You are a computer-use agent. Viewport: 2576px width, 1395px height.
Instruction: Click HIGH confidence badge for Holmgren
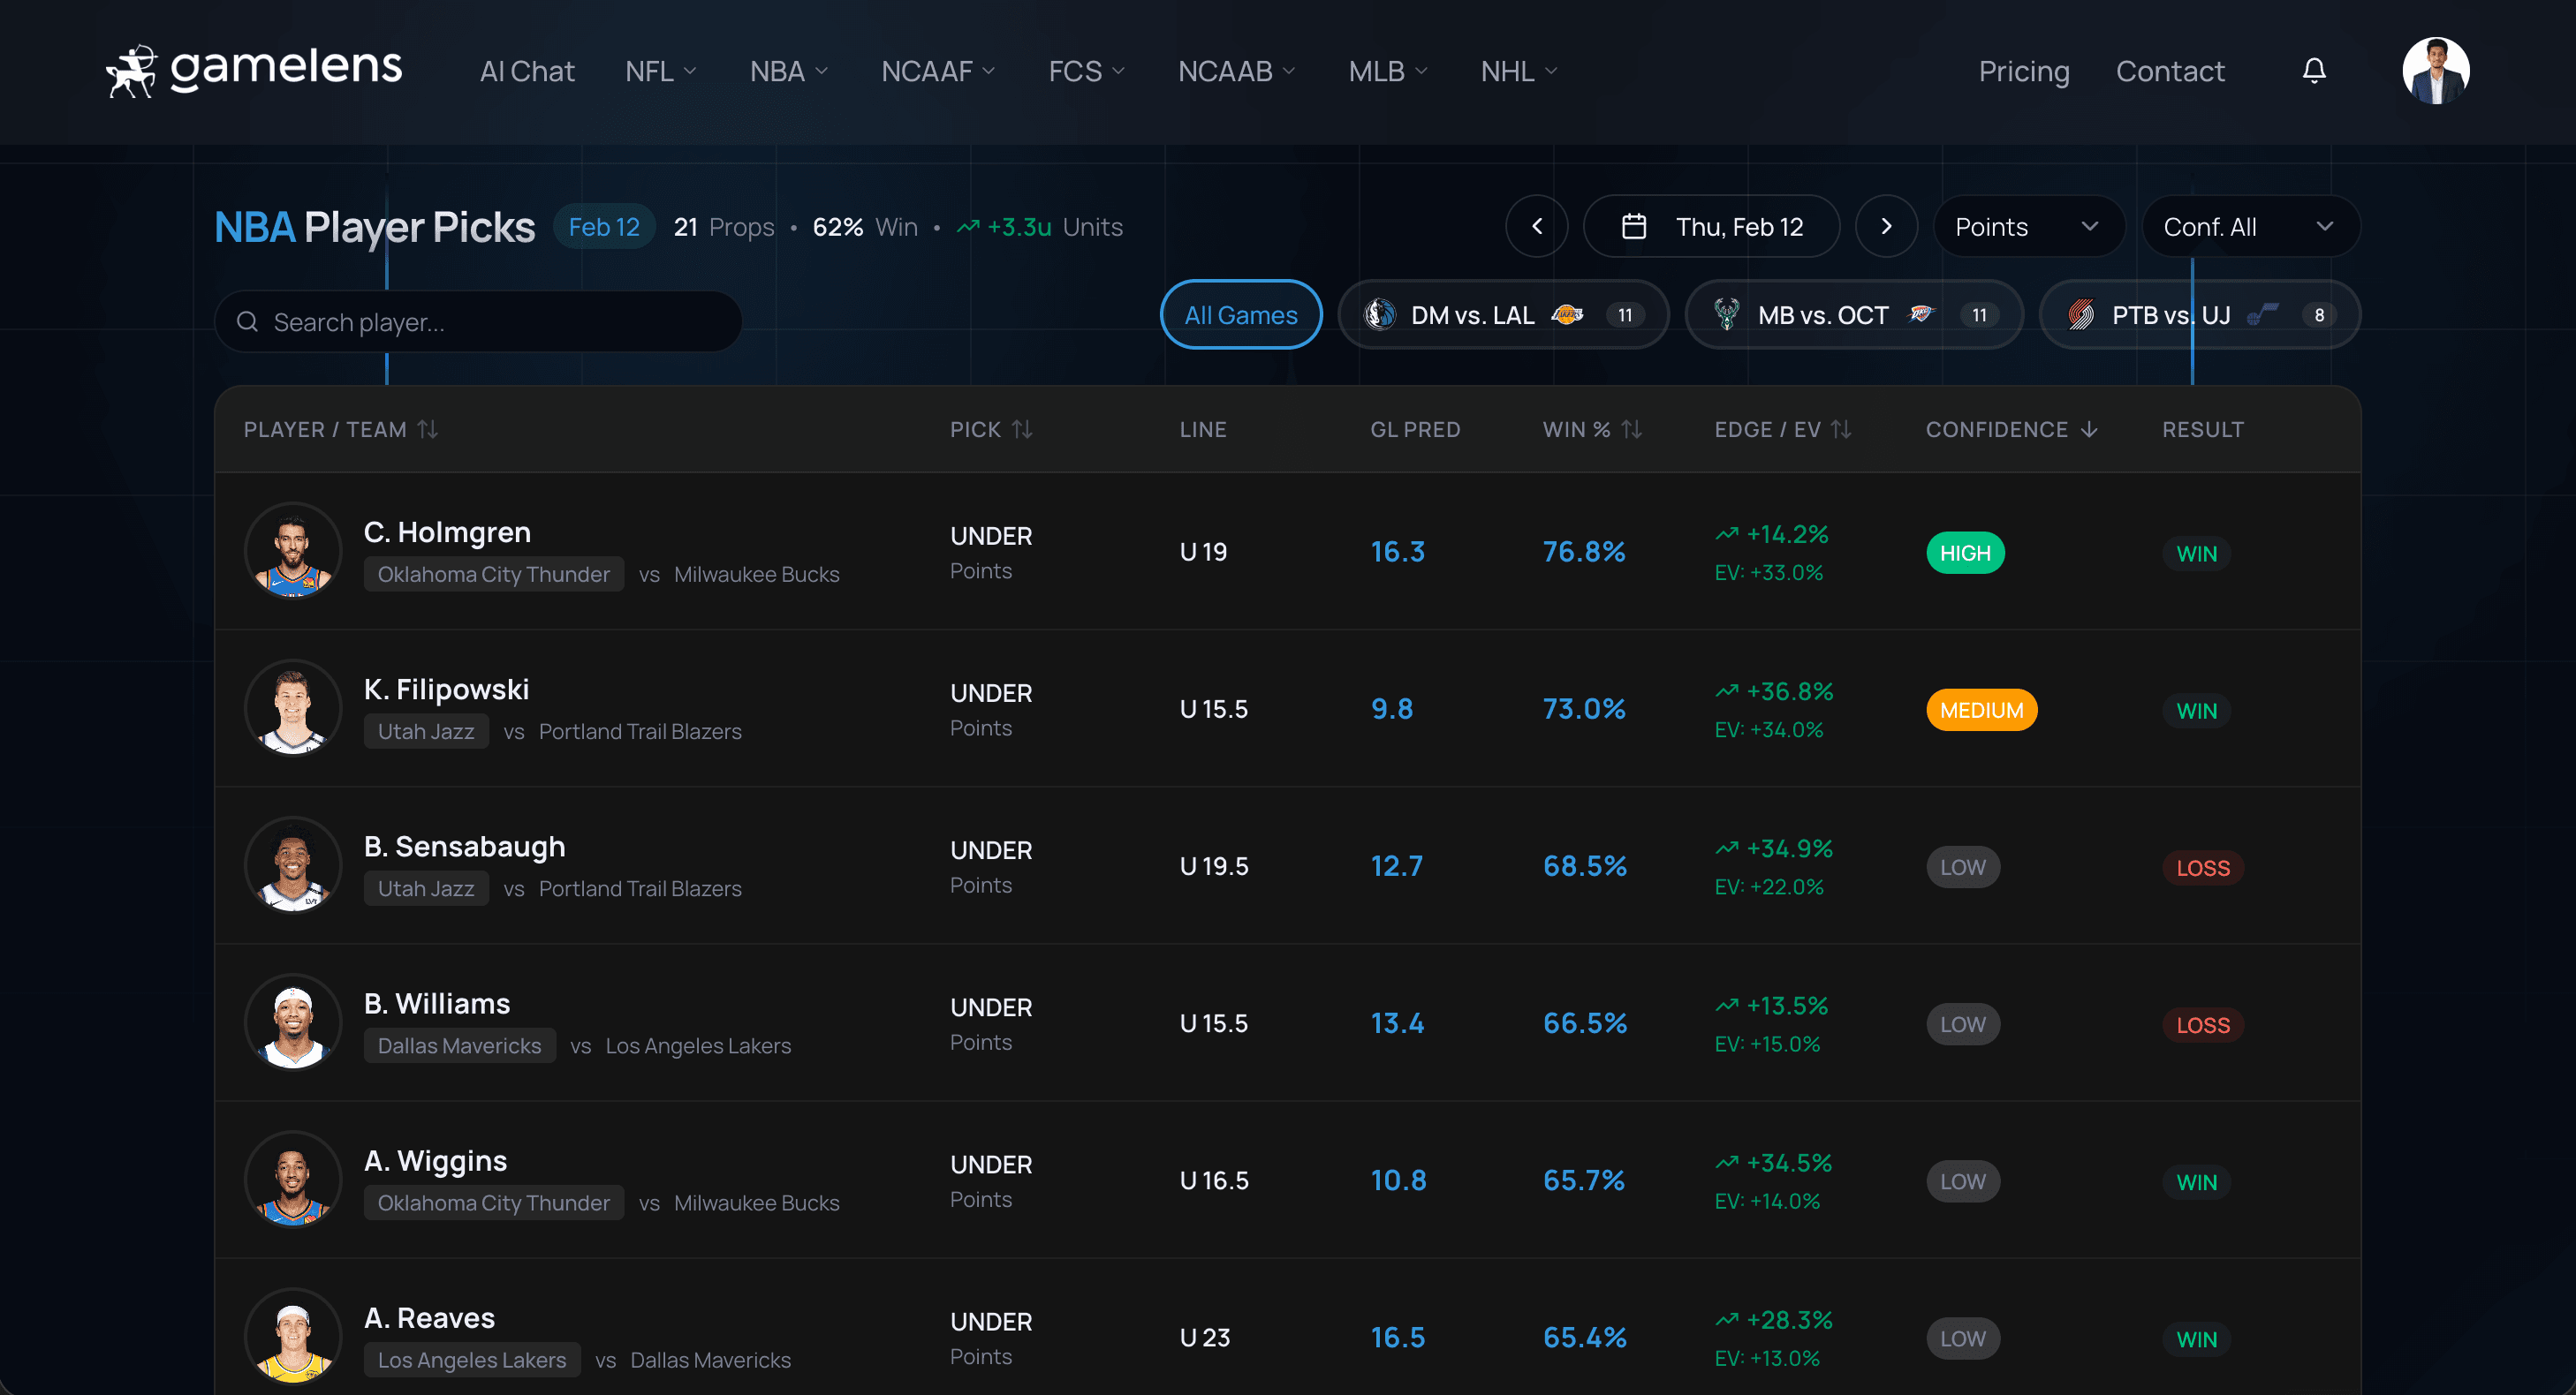click(x=1965, y=553)
